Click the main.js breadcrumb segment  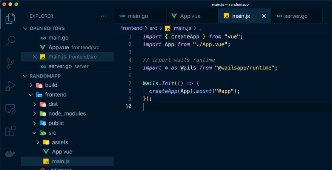[182, 28]
